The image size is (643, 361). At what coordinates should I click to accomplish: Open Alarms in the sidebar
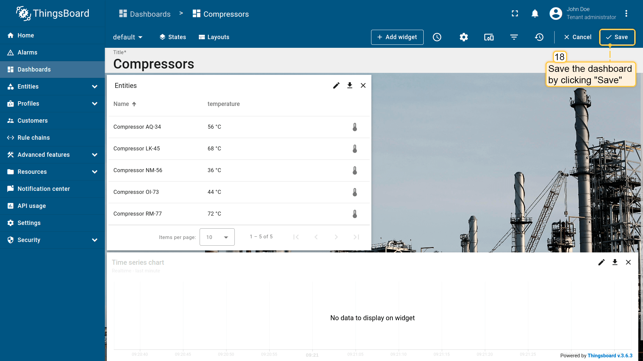click(x=27, y=52)
